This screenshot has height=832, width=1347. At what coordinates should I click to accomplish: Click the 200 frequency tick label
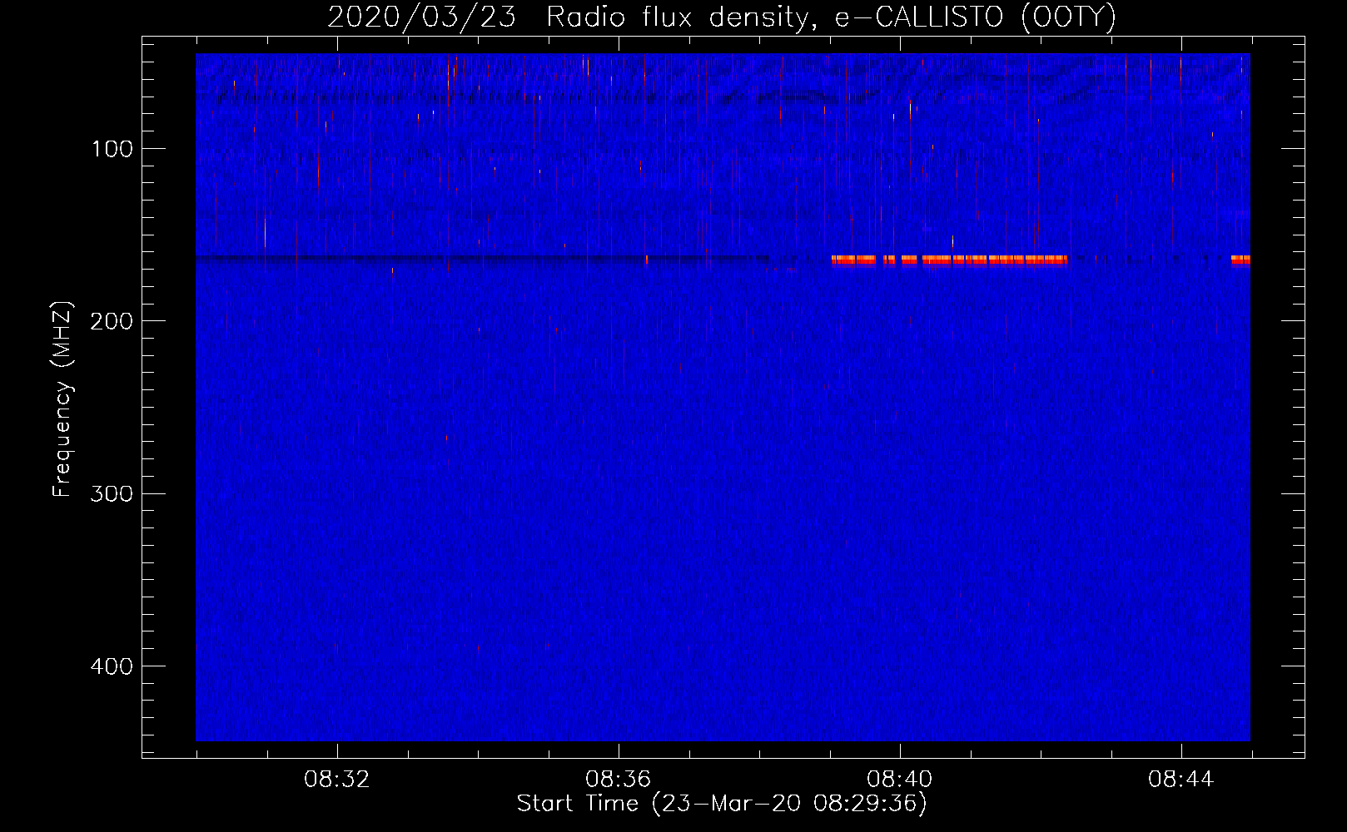[x=111, y=321]
